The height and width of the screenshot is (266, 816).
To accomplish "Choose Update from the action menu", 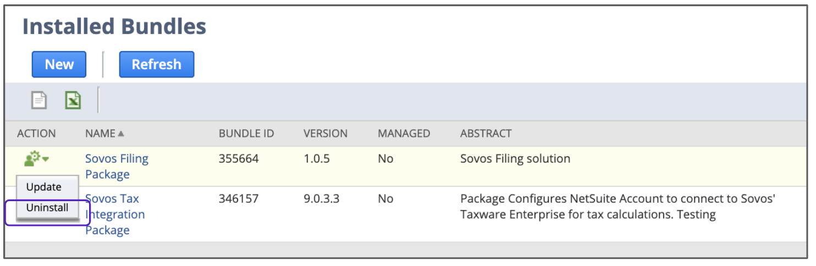I will [44, 187].
